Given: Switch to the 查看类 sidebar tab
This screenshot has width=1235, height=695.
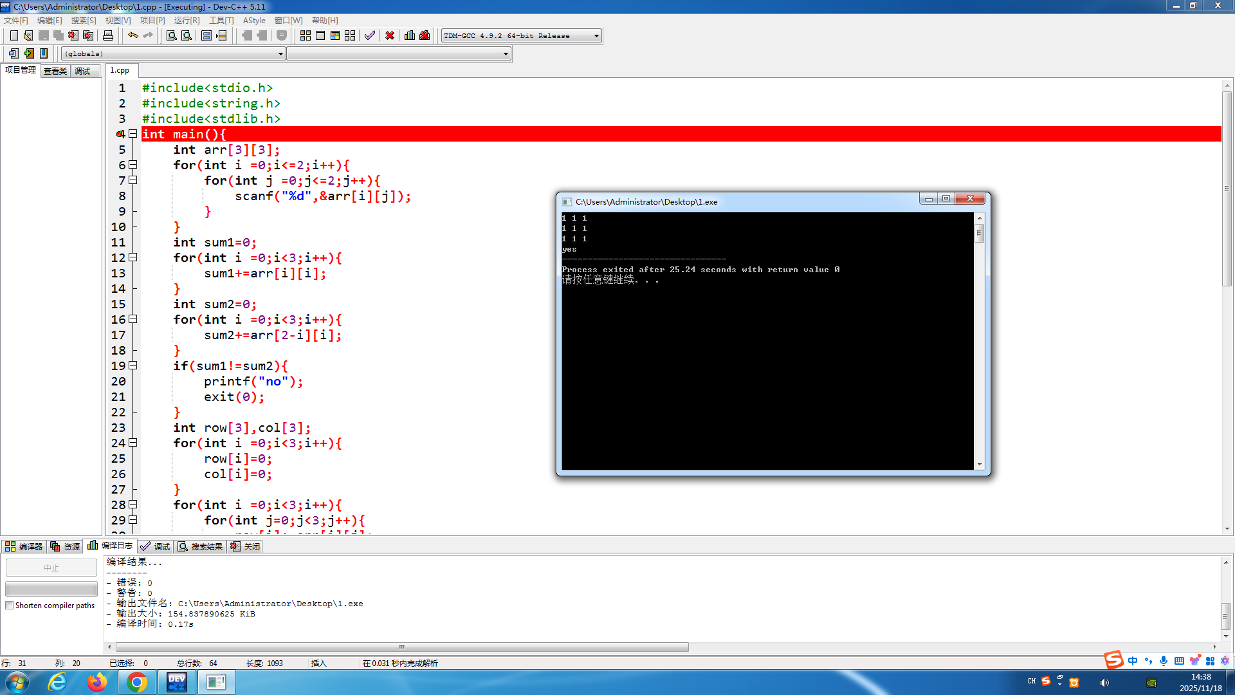Looking at the screenshot, I should [55, 71].
